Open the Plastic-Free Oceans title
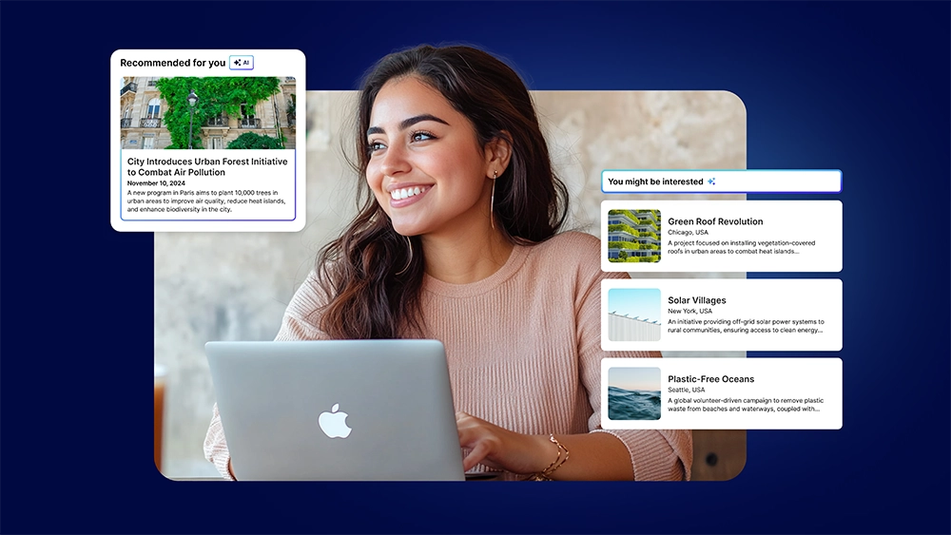951x535 pixels. tap(710, 378)
